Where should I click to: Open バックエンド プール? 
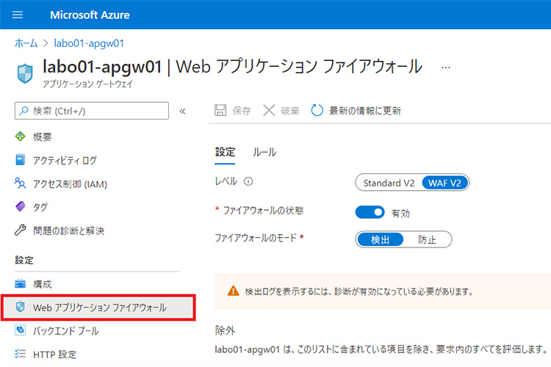click(65, 331)
